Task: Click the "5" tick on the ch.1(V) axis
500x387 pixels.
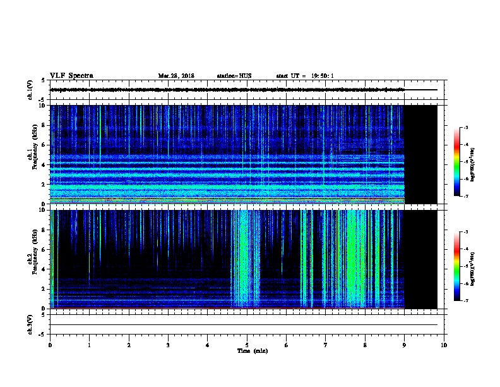Action: [x=43, y=80]
